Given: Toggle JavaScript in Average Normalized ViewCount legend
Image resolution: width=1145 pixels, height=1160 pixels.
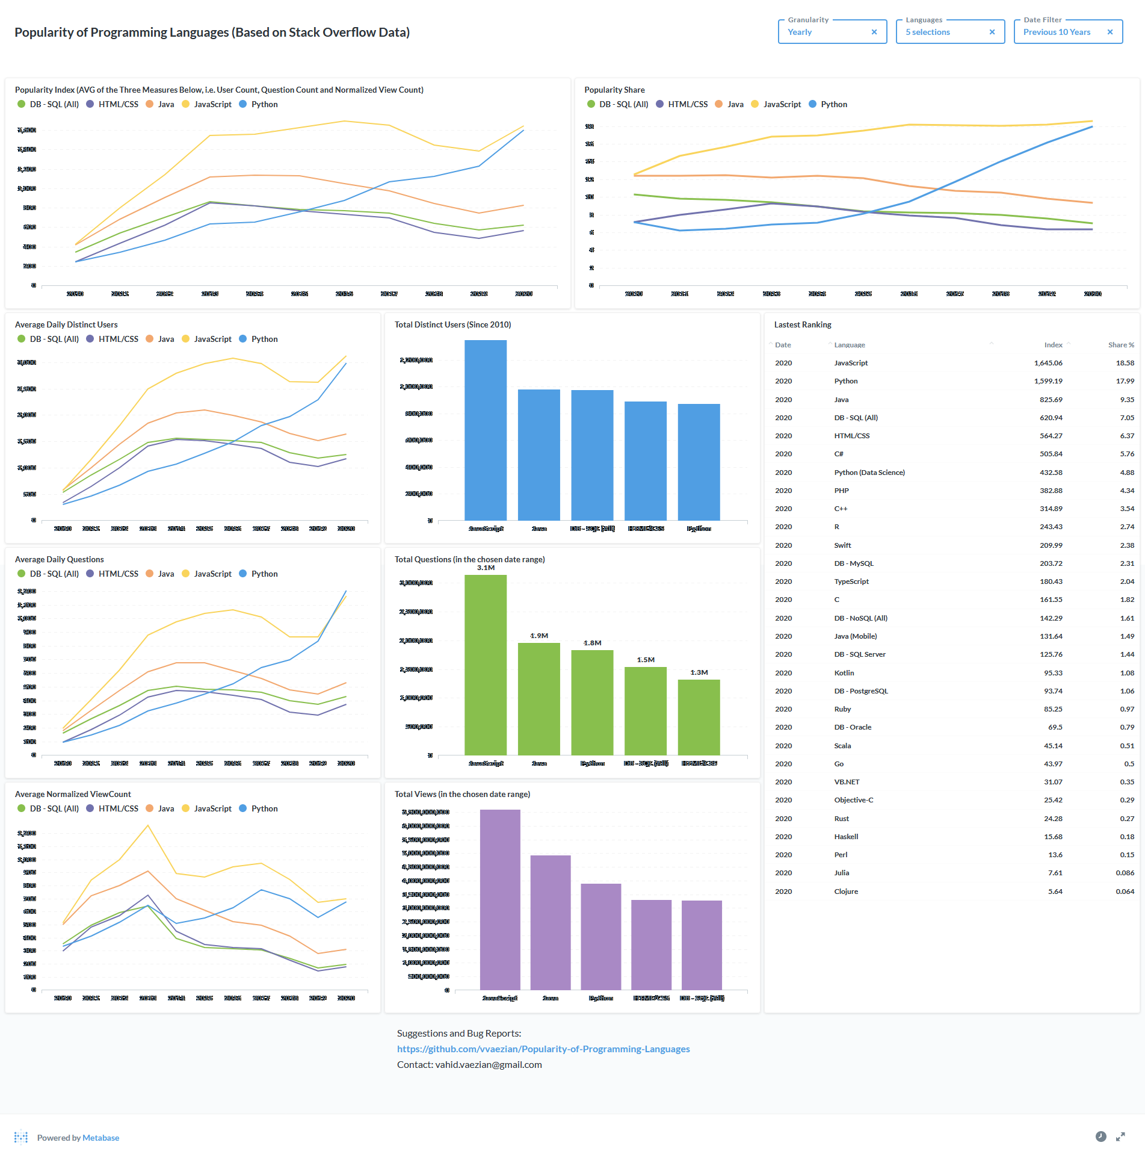Looking at the screenshot, I should (x=206, y=808).
